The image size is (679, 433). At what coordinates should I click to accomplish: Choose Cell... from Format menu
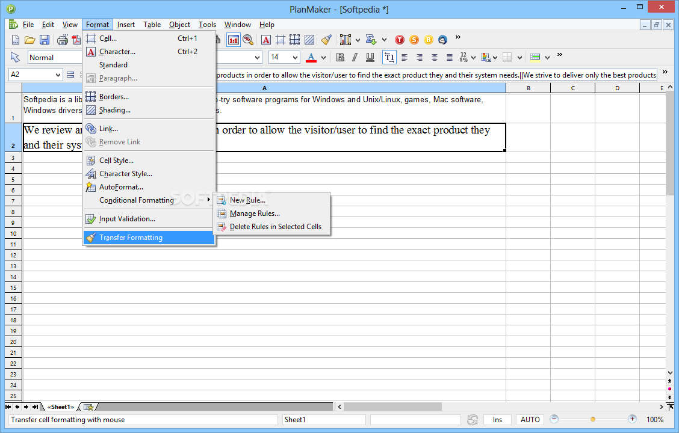149,38
